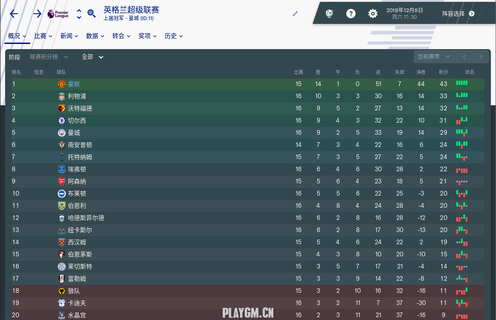Open the 历史 menu
496x320 pixels.
[x=174, y=36]
